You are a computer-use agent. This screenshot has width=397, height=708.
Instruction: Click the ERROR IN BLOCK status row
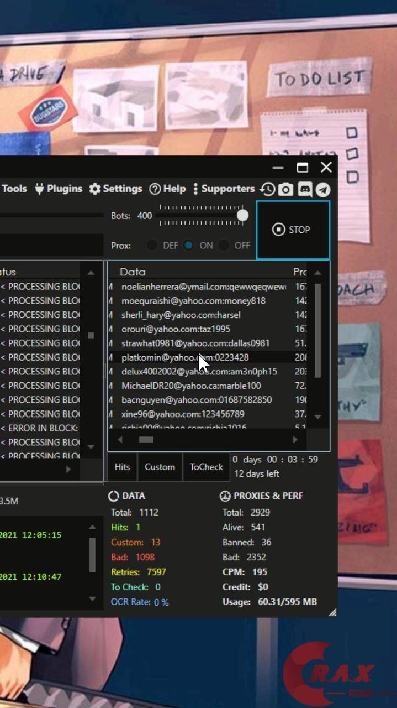[x=40, y=428]
